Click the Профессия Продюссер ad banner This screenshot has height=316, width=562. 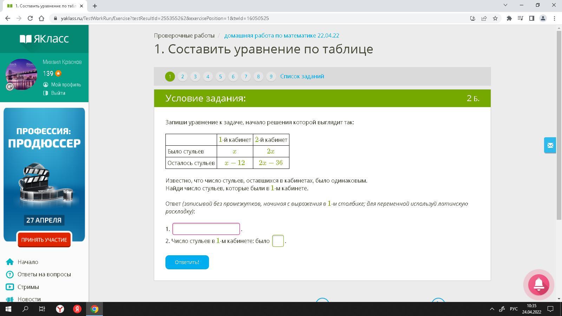click(44, 175)
